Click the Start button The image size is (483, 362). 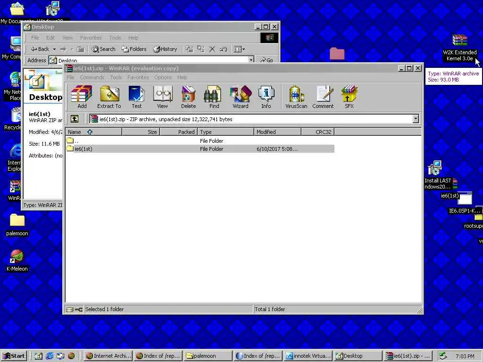[14, 356]
